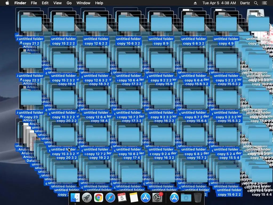The image size is (273, 205).
Task: Click label 'untitled folder copy 10 7 2'
Action: click(129, 115)
